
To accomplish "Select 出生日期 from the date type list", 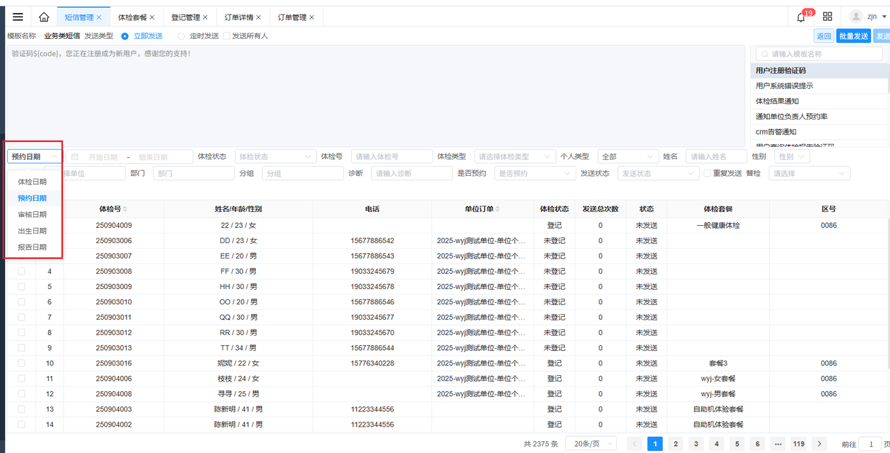I will (x=32, y=231).
